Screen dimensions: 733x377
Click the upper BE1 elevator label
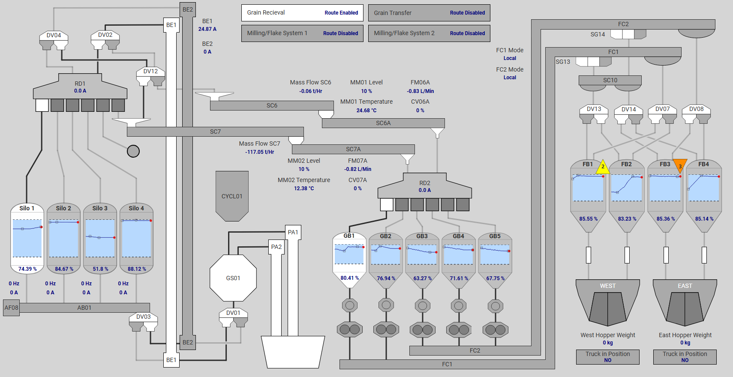[x=171, y=25]
